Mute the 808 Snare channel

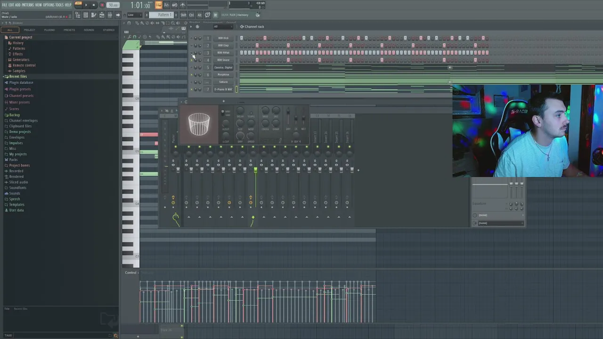coord(191,60)
